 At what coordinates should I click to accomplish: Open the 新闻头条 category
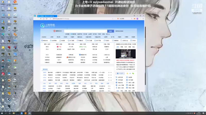click(45, 41)
